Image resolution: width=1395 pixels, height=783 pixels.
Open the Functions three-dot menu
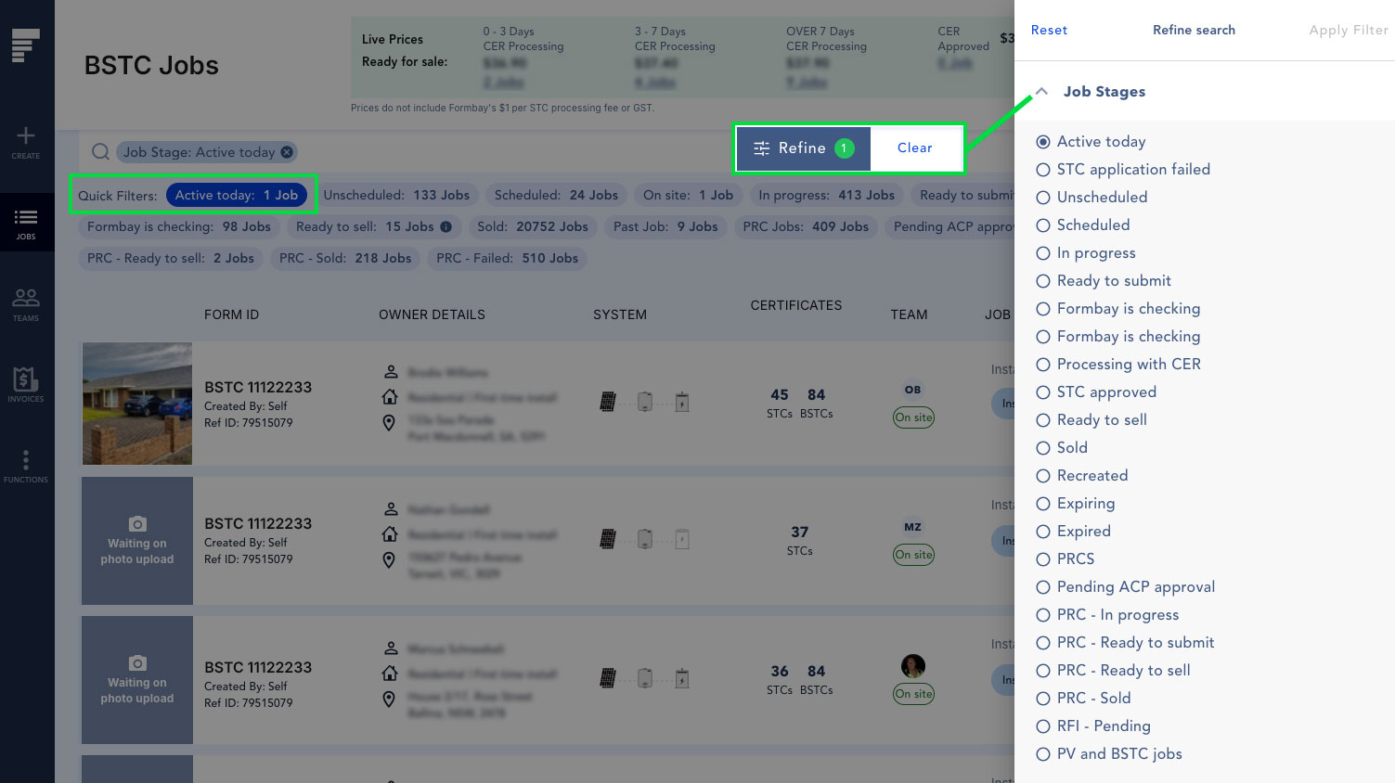pos(26,460)
